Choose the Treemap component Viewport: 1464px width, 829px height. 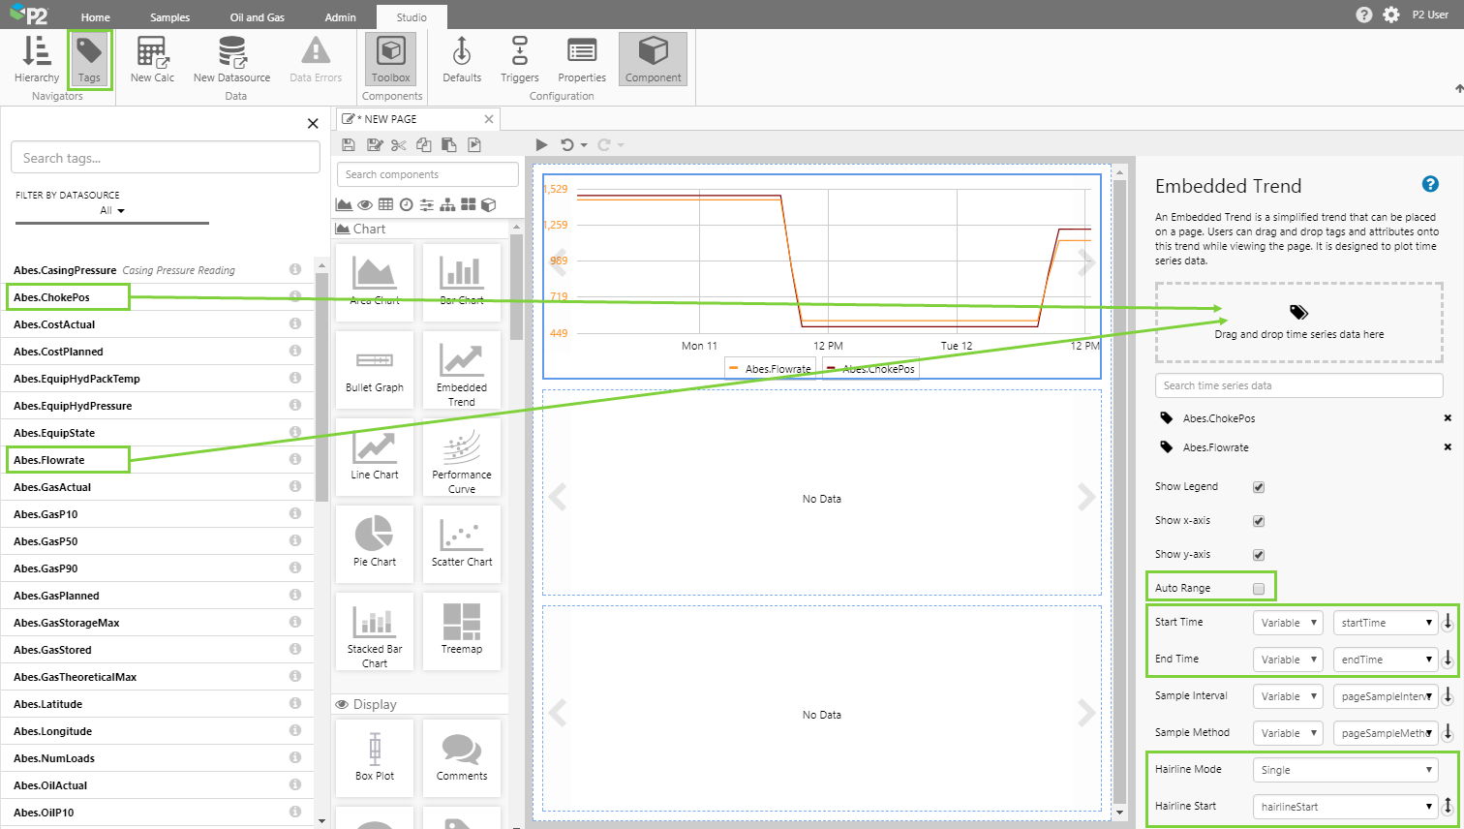(462, 629)
